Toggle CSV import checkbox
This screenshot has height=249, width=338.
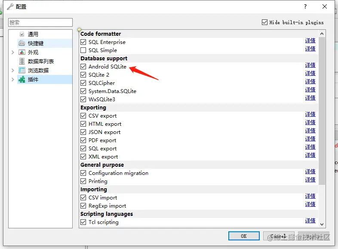click(x=83, y=197)
